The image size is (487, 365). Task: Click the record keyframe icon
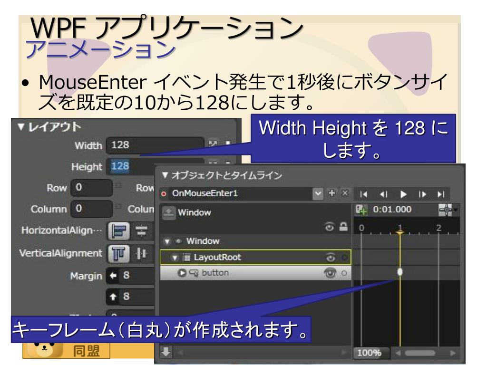pos(361,210)
